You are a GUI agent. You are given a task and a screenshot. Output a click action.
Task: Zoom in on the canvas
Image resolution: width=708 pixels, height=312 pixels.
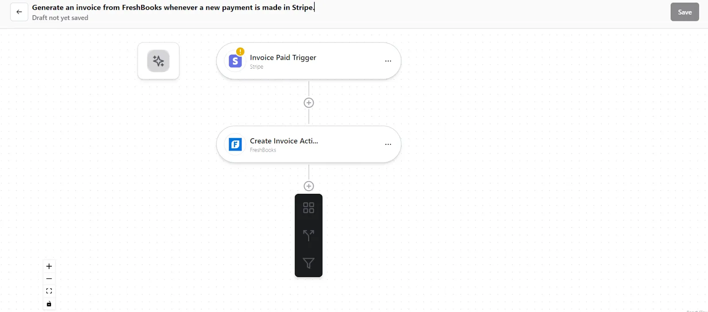(x=49, y=266)
